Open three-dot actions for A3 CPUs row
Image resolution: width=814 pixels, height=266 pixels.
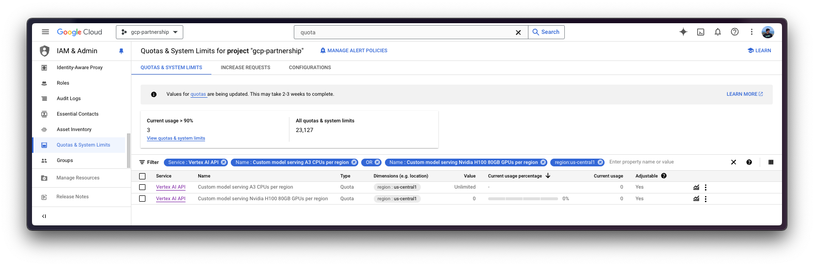[705, 188]
